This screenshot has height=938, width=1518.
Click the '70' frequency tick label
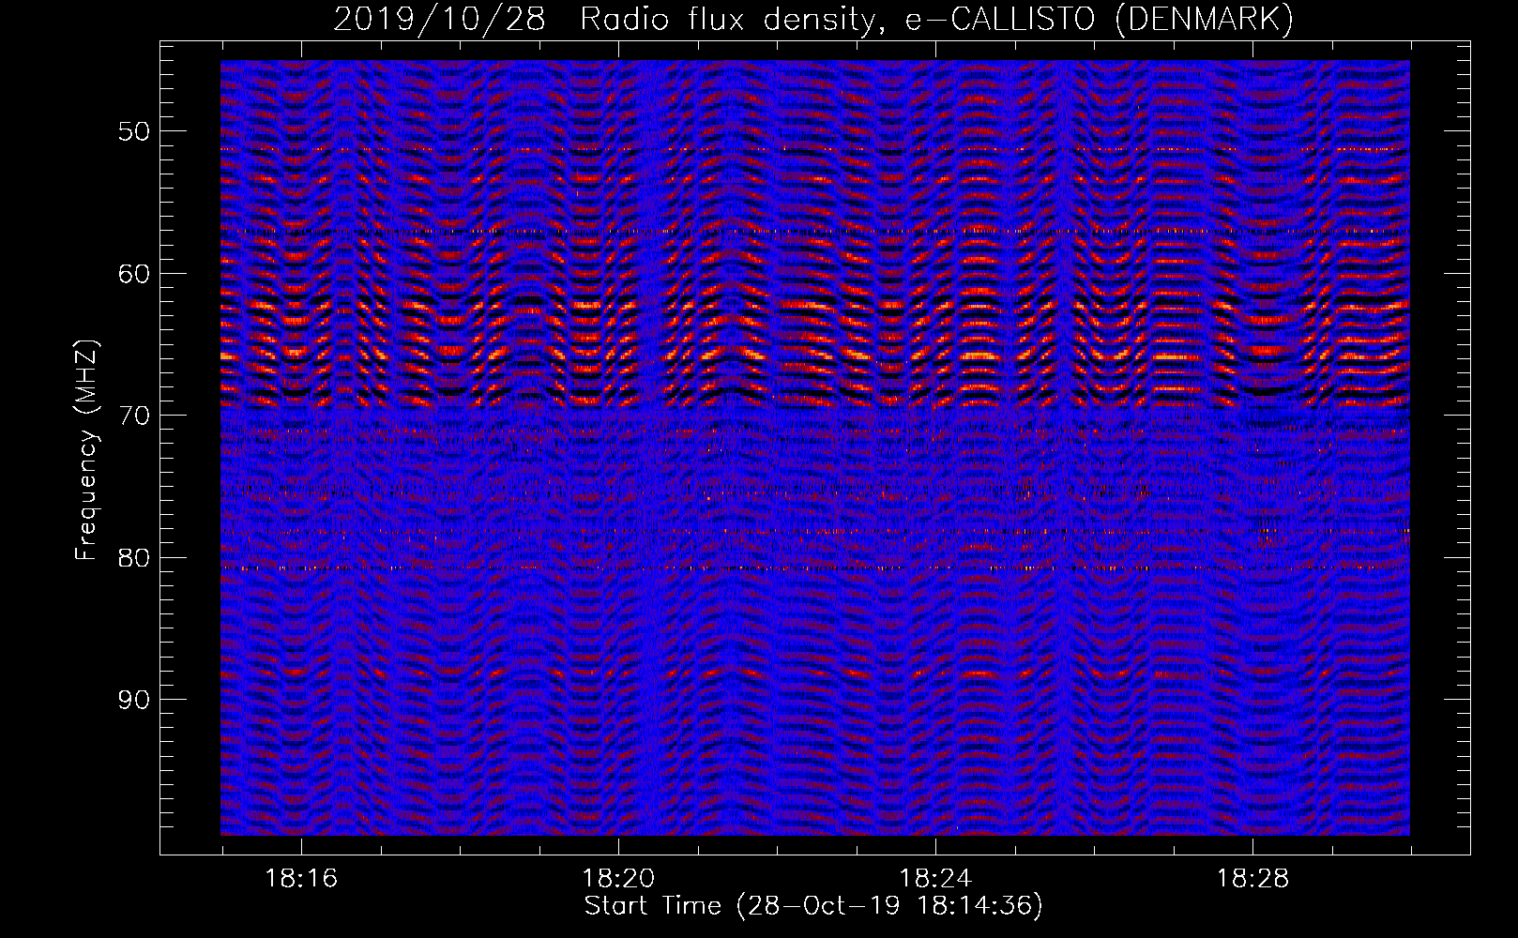(x=133, y=416)
